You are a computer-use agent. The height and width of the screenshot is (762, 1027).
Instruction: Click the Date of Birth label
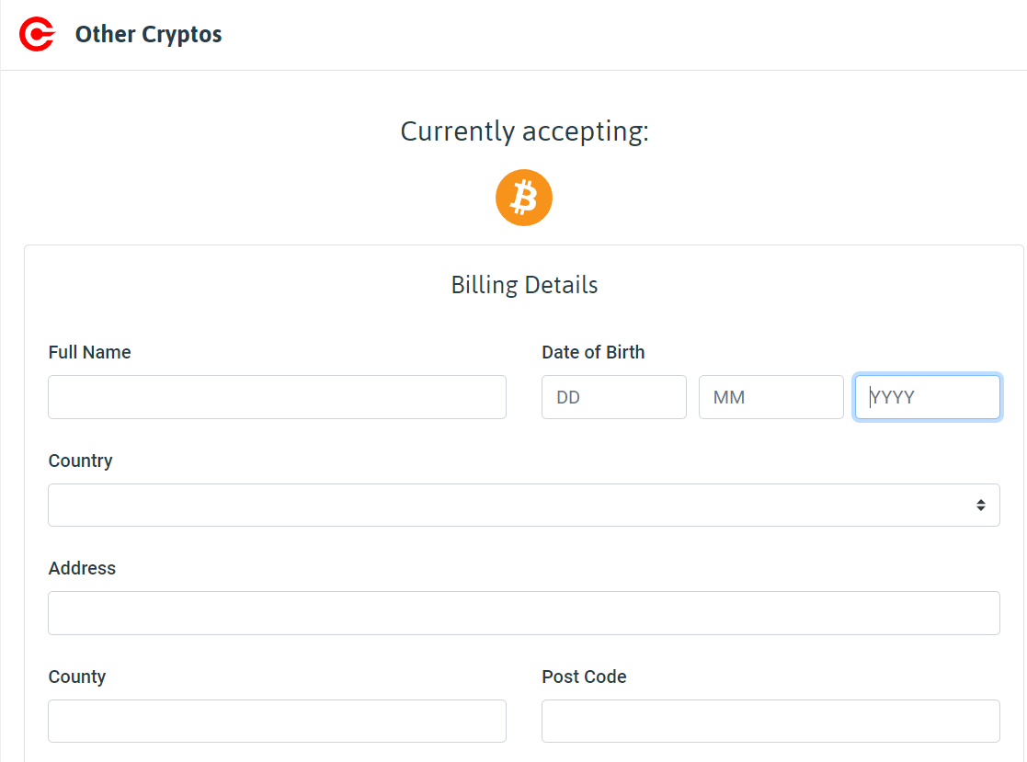[x=593, y=352]
